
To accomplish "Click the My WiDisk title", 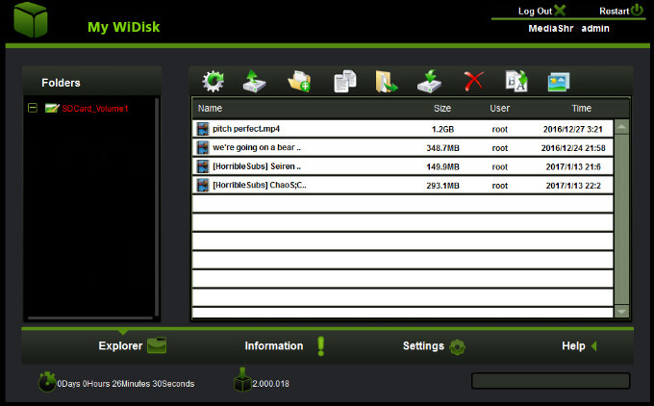I will [124, 27].
